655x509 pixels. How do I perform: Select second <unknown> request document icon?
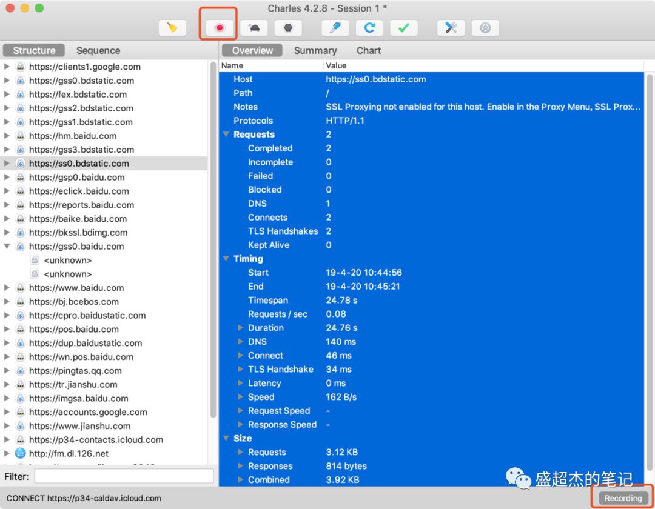[x=35, y=274]
